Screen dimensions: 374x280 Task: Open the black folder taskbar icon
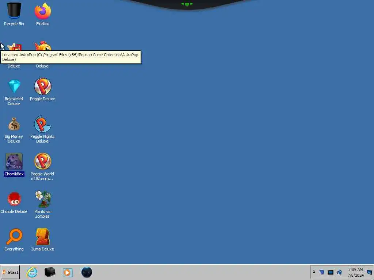pos(50,272)
